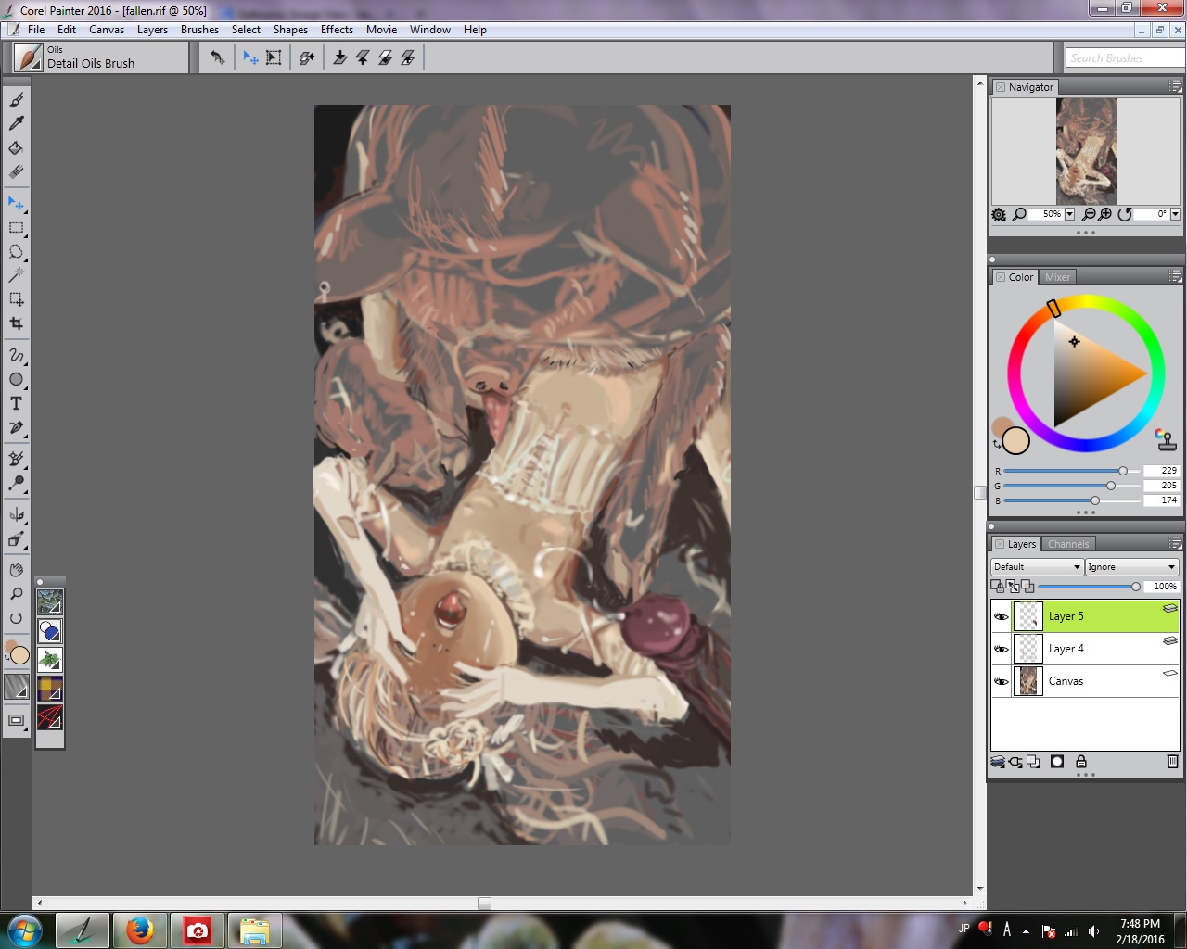The width and height of the screenshot is (1187, 949).
Task: Select Layer 4 in Layers panel
Action: pos(1085,649)
